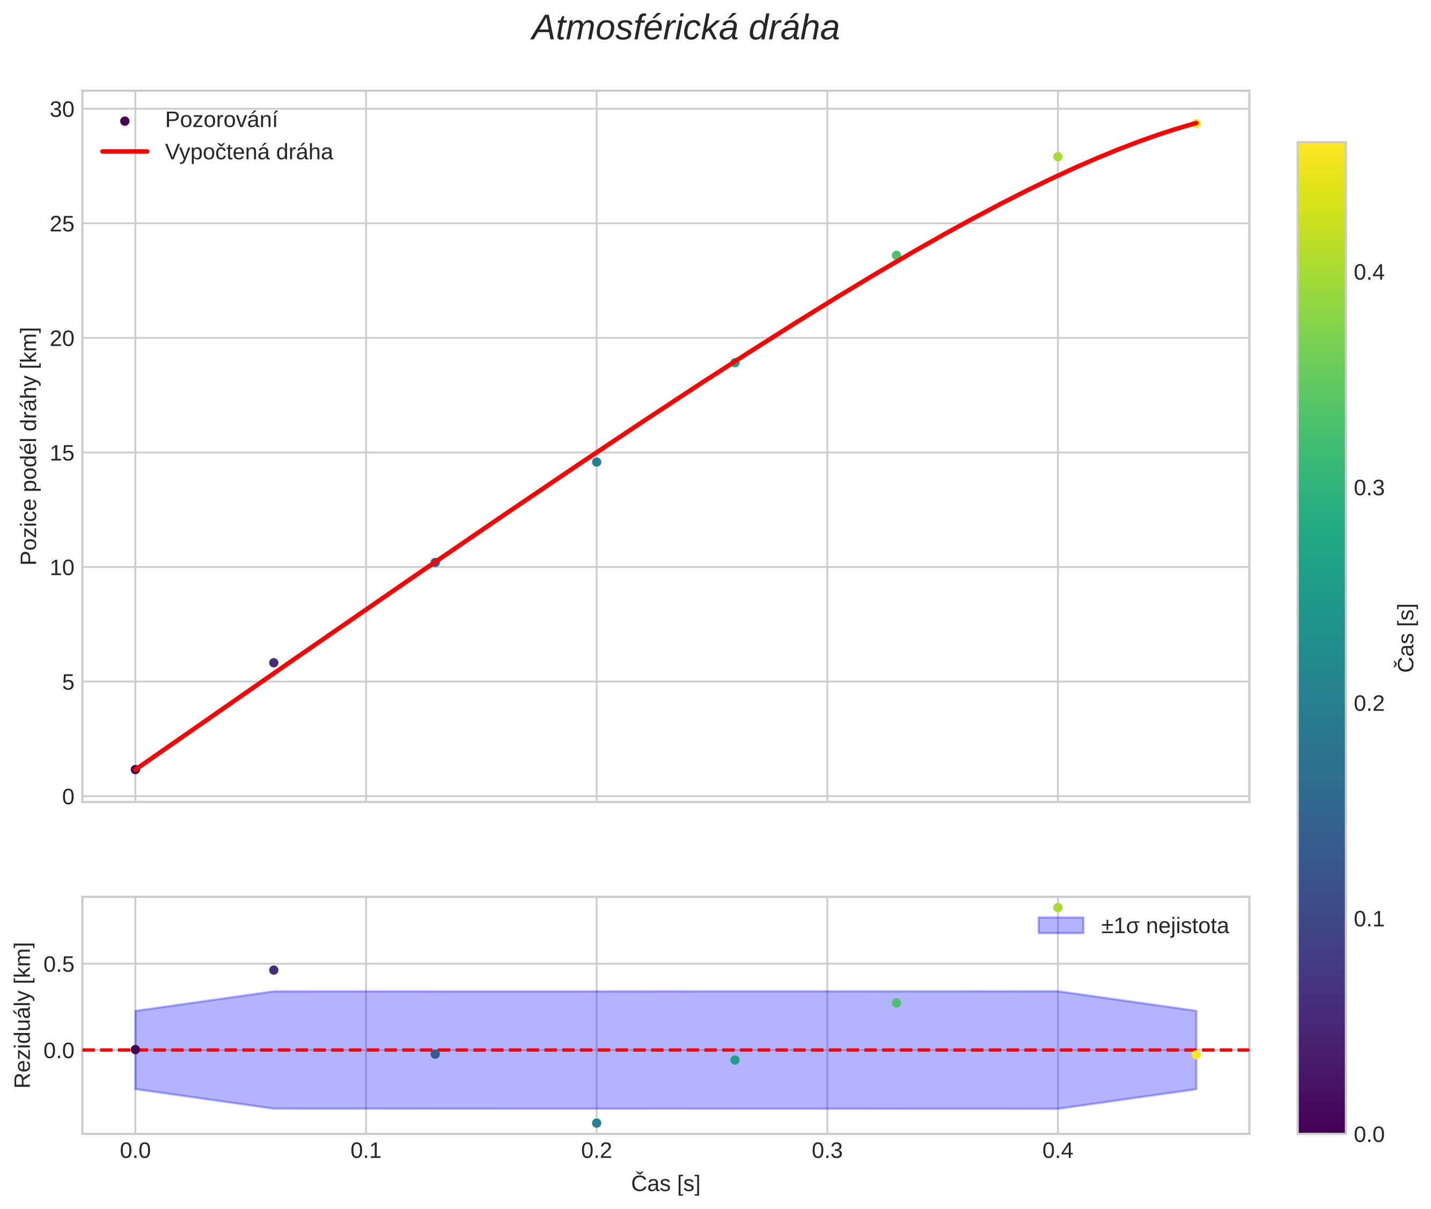Click the 'Čas [s]' x-axis label at the bottom

point(665,1183)
